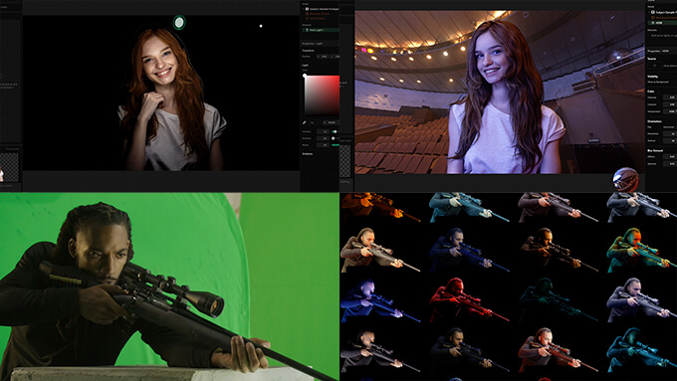Click the light bulb icon beside Point Light 1
677x381 pixels.
(307, 30)
